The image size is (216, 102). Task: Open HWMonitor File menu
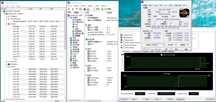tap(3, 6)
